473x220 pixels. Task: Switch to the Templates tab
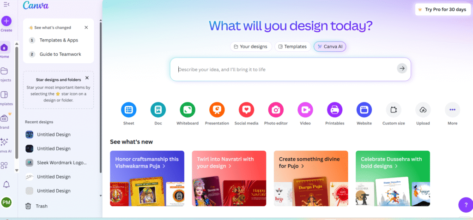point(292,47)
